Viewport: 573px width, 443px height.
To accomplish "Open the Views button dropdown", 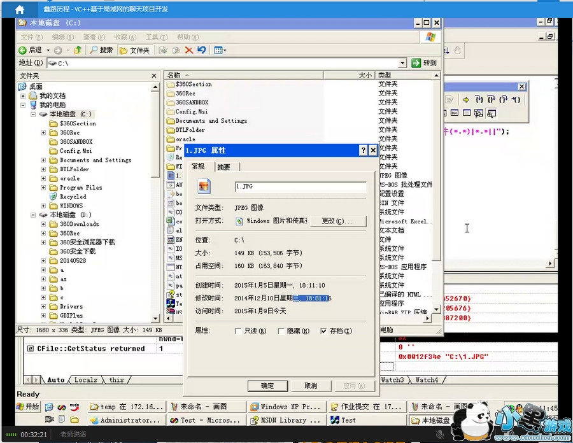I will pos(220,50).
